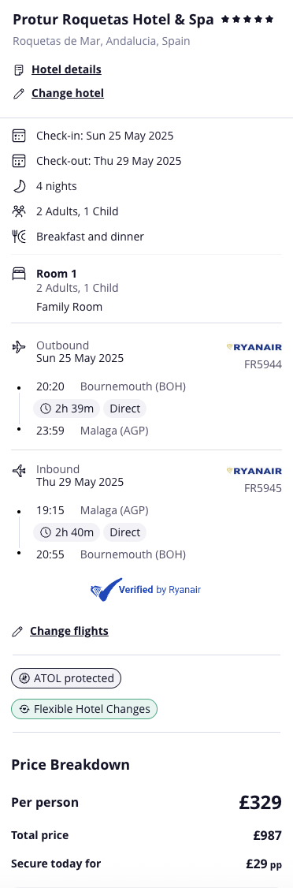293x888 pixels.
Task: Click the meal plan cutlery icon
Action: [x=19, y=237]
